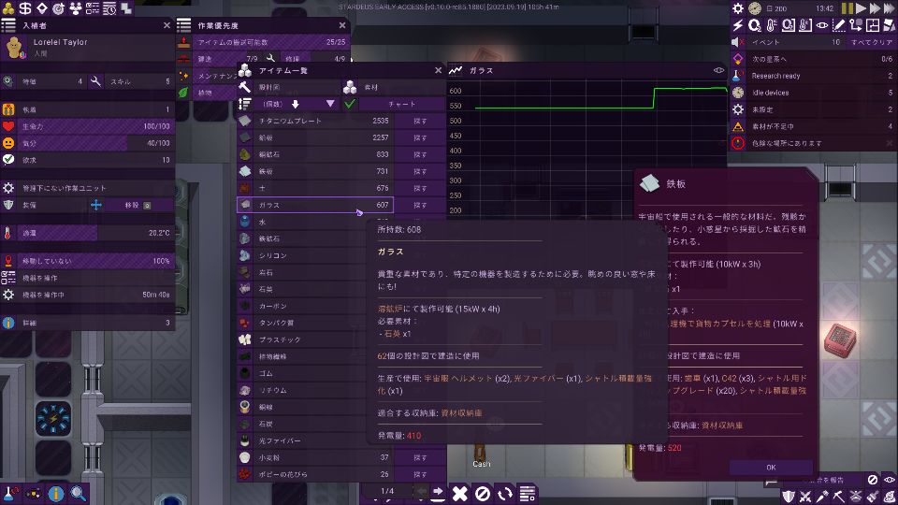Screen dimensions: 898x505
Task: Switch to the 設計図 blueprints tab with hammer
Action: coord(289,88)
